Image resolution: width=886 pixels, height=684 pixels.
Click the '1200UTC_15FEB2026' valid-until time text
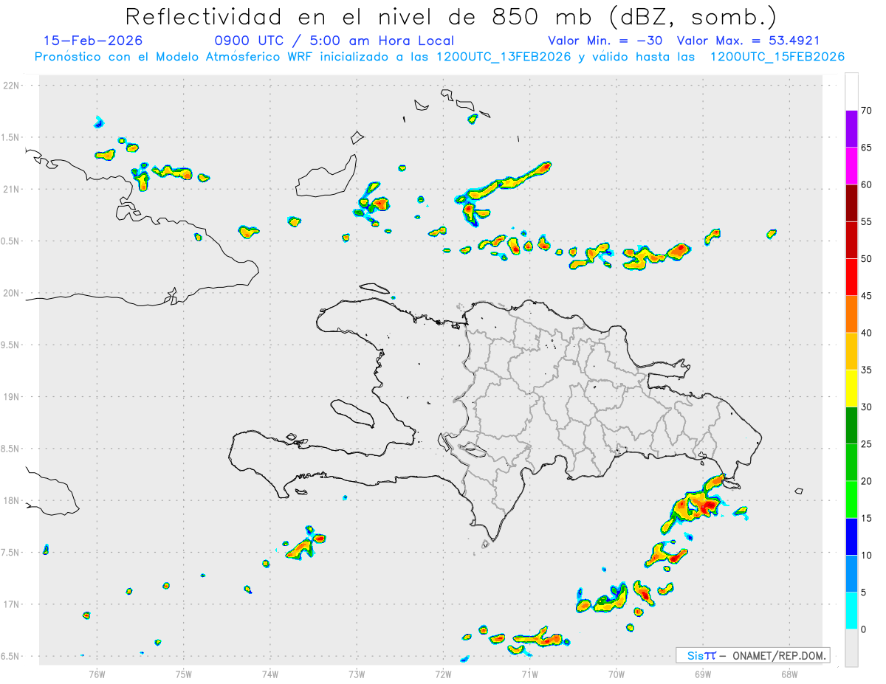(x=777, y=57)
